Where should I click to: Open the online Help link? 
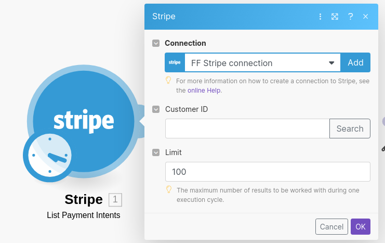(204, 90)
